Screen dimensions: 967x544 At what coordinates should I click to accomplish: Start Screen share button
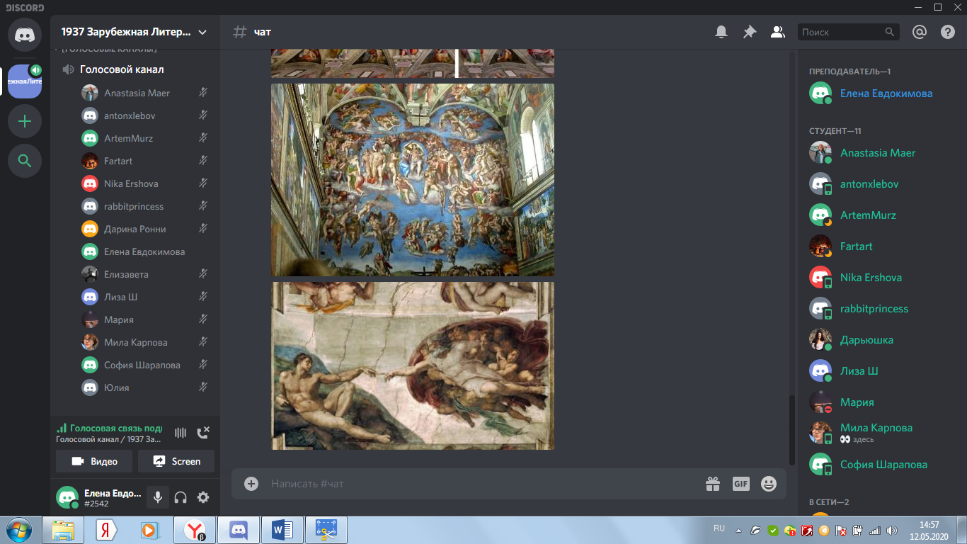click(176, 461)
